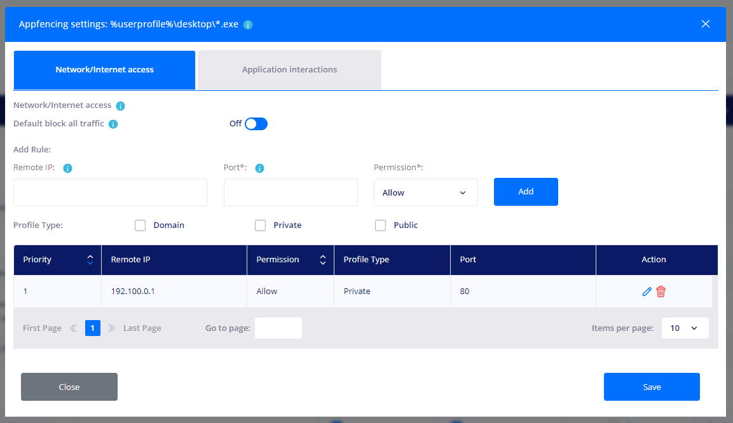The image size is (733, 423).
Task: Select the Network/Internet access tab
Action: point(104,70)
